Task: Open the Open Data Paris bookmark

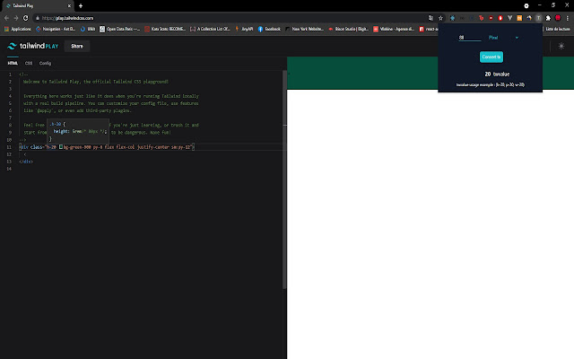Action: [119, 29]
